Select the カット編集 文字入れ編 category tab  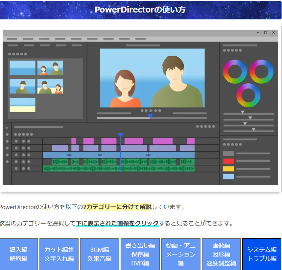[x=59, y=254]
